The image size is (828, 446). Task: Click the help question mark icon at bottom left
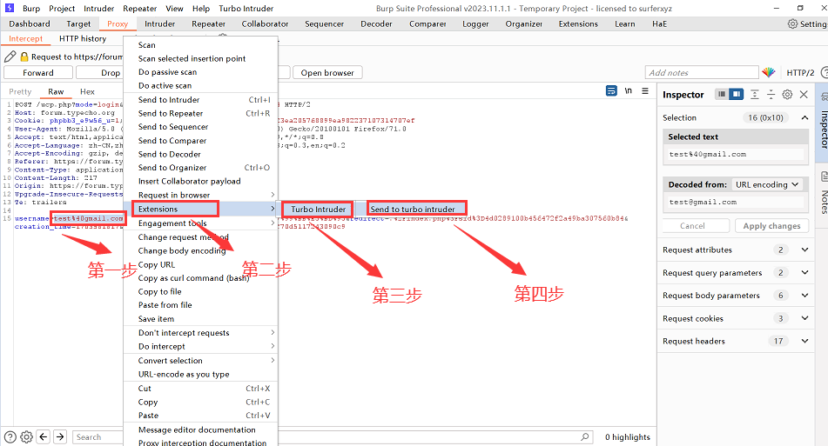(10, 436)
